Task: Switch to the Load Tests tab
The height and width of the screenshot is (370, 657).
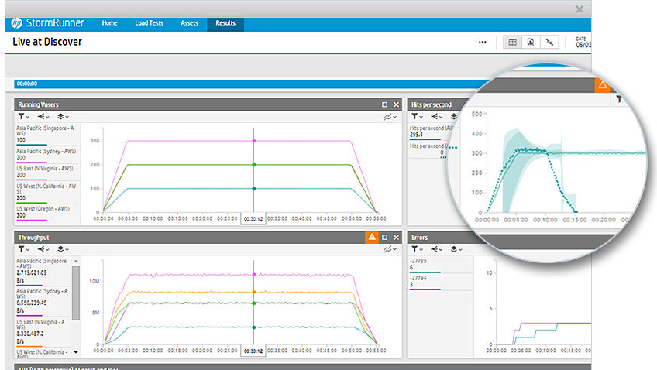Action: [x=150, y=23]
